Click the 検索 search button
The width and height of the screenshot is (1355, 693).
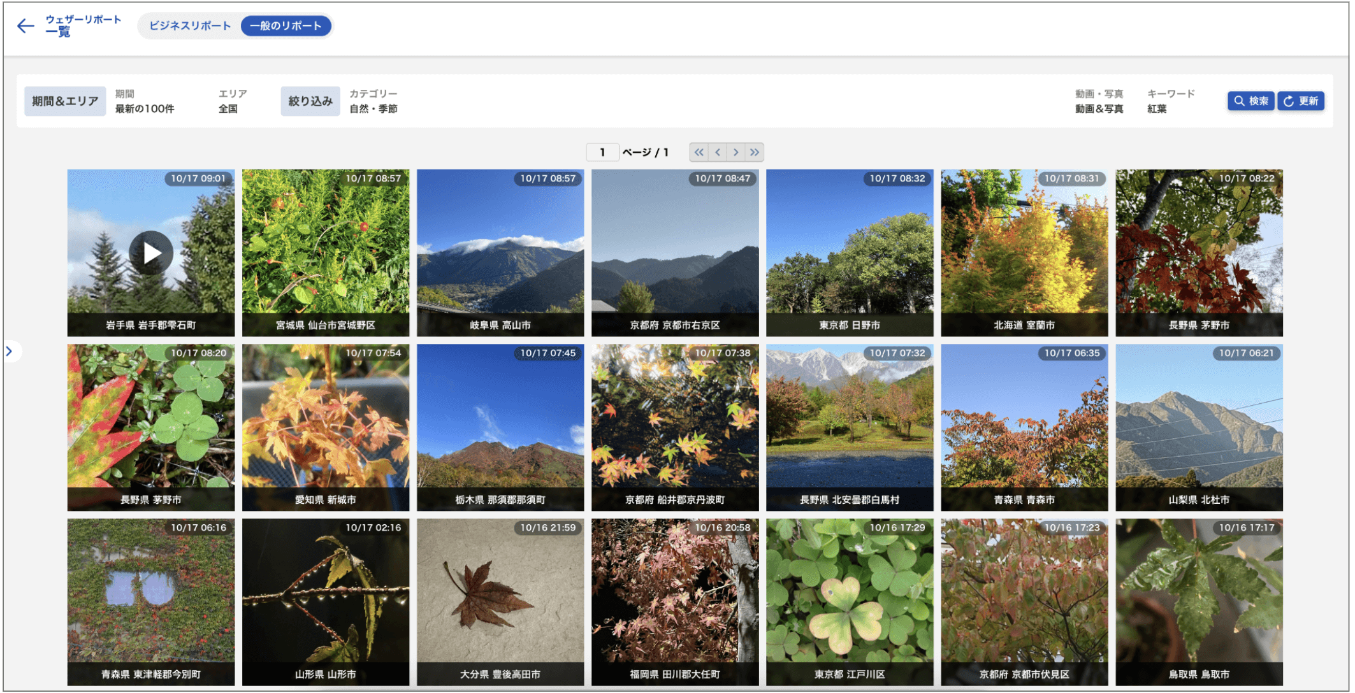[1250, 101]
